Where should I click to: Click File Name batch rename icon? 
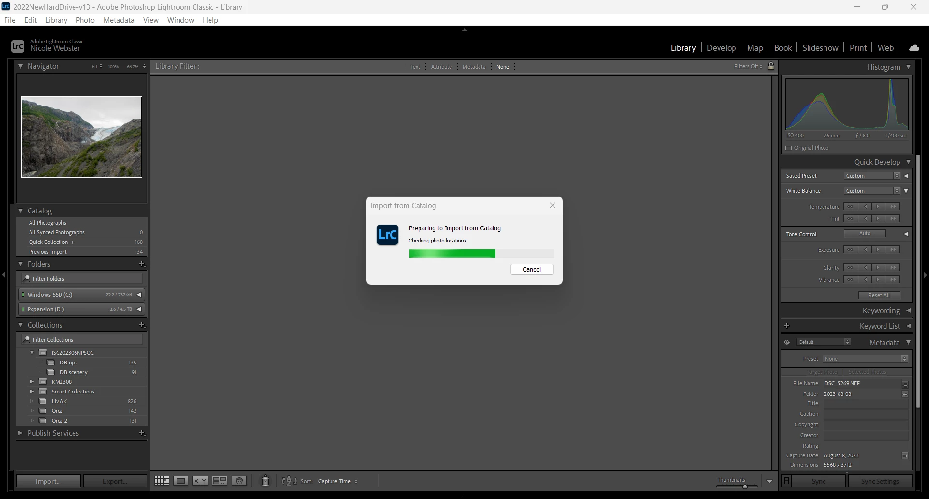tap(905, 384)
